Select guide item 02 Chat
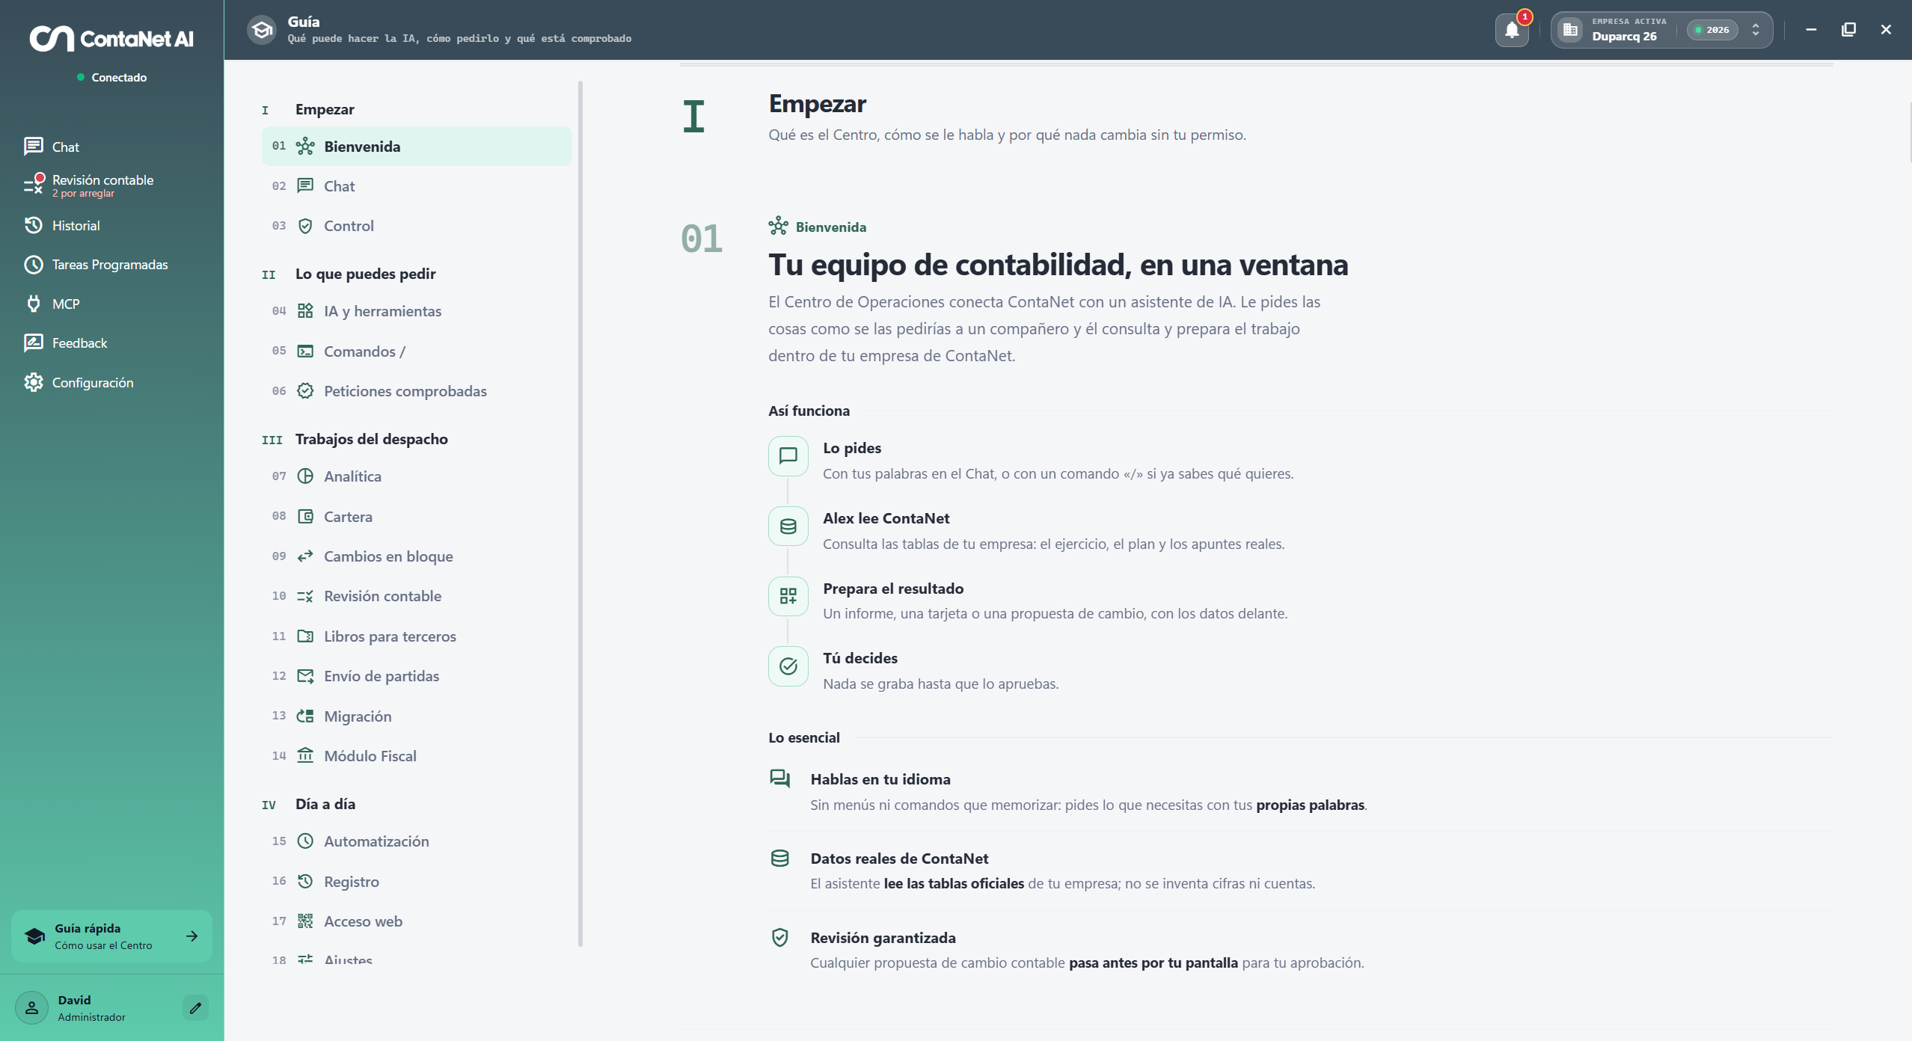1912x1041 pixels. [417, 186]
